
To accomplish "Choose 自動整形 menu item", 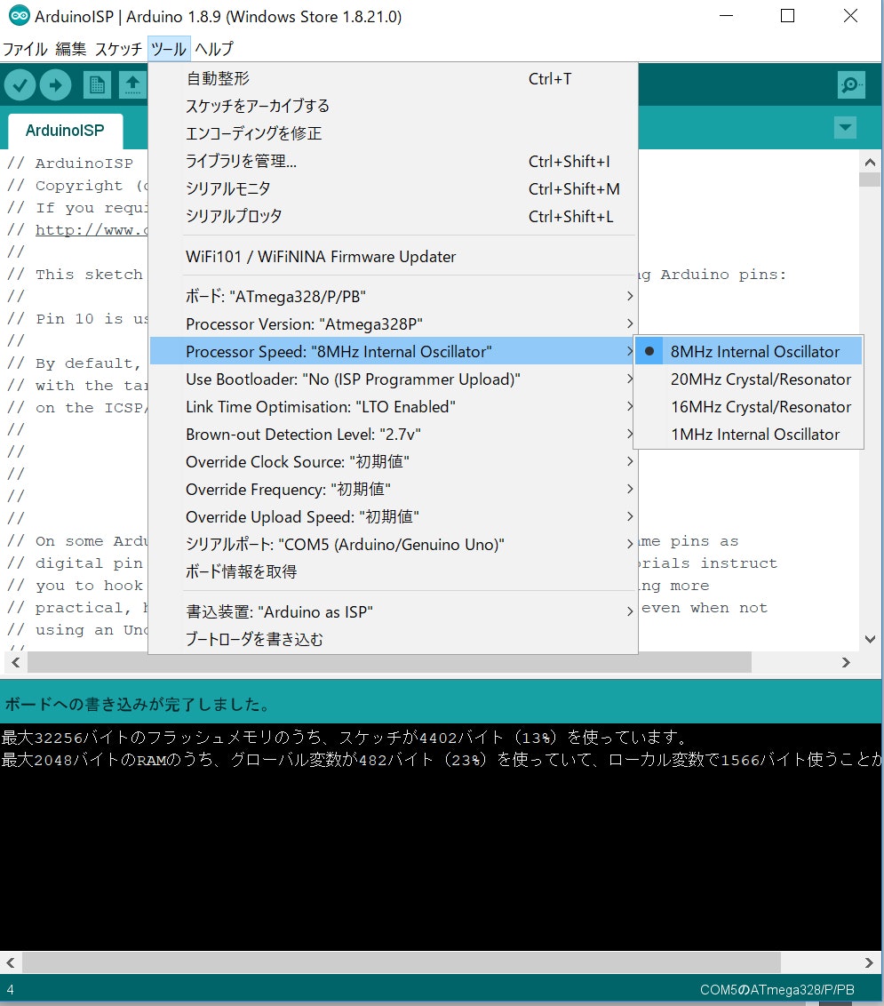I will (393, 79).
